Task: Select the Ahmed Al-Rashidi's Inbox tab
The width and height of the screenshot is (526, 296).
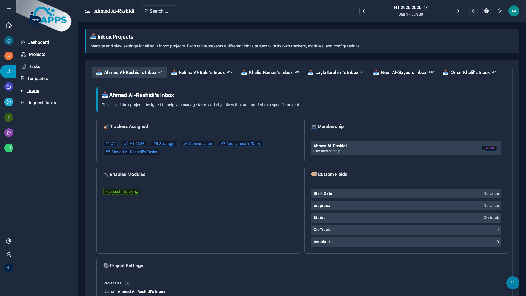Action: click(x=129, y=72)
